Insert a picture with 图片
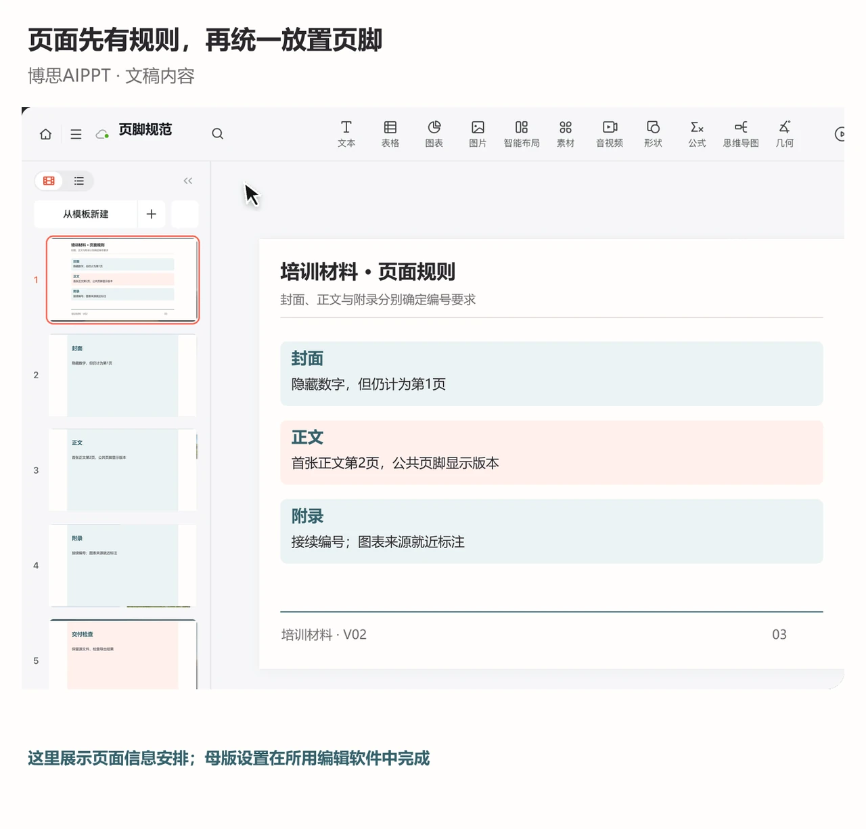866x829 pixels. tap(478, 134)
